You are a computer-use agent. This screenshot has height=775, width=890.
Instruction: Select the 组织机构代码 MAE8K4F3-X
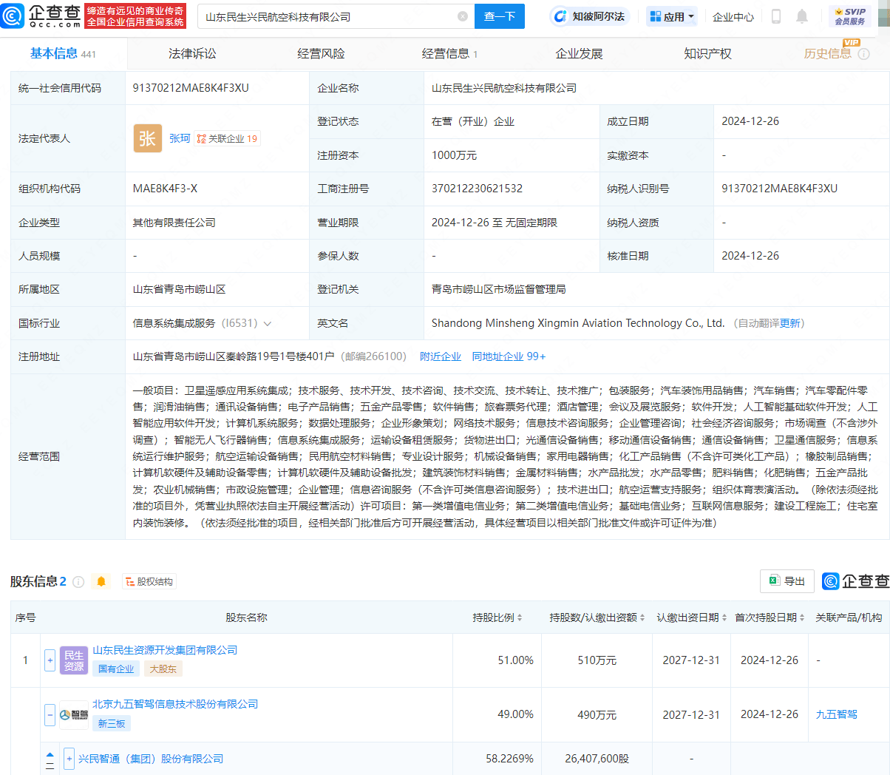pos(165,189)
